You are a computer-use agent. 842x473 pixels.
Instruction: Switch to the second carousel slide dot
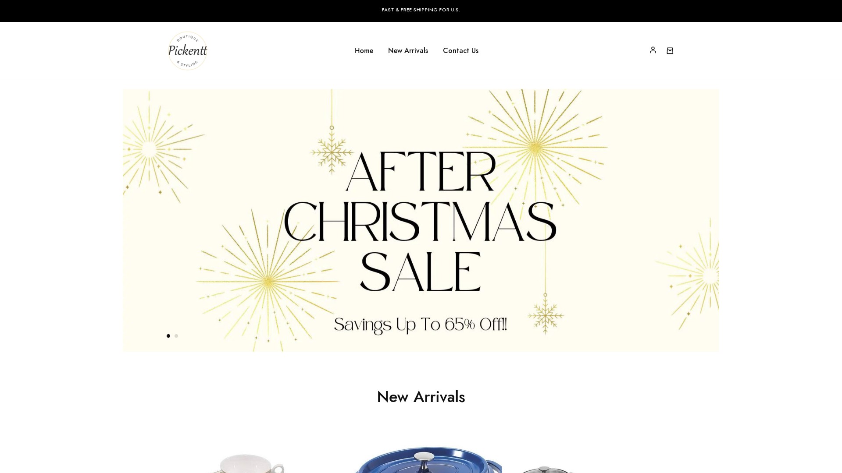pos(176,336)
